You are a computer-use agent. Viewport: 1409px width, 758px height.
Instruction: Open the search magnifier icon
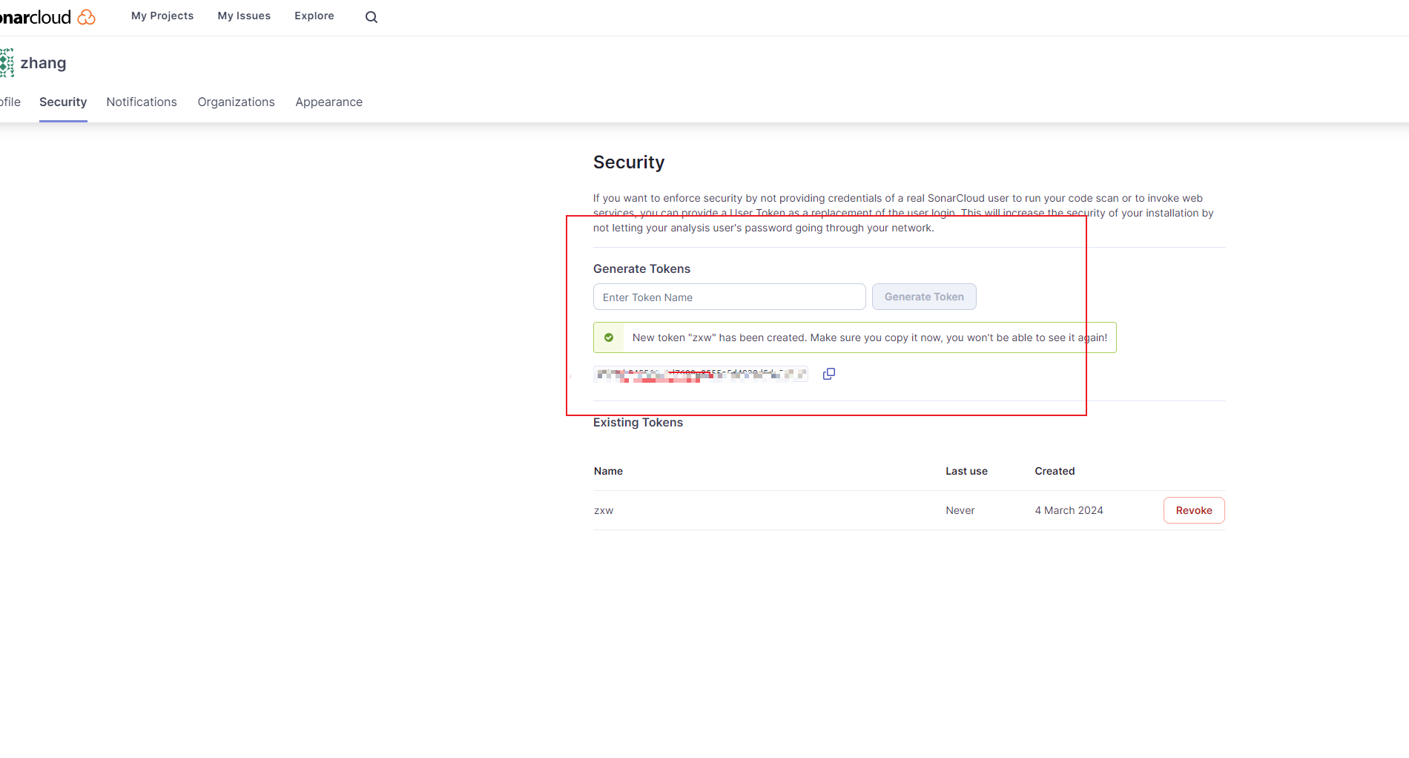372,17
